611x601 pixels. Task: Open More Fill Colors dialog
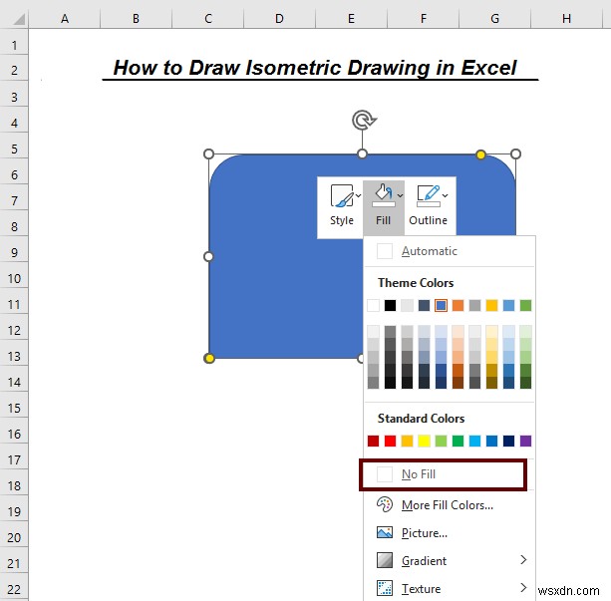tap(450, 505)
